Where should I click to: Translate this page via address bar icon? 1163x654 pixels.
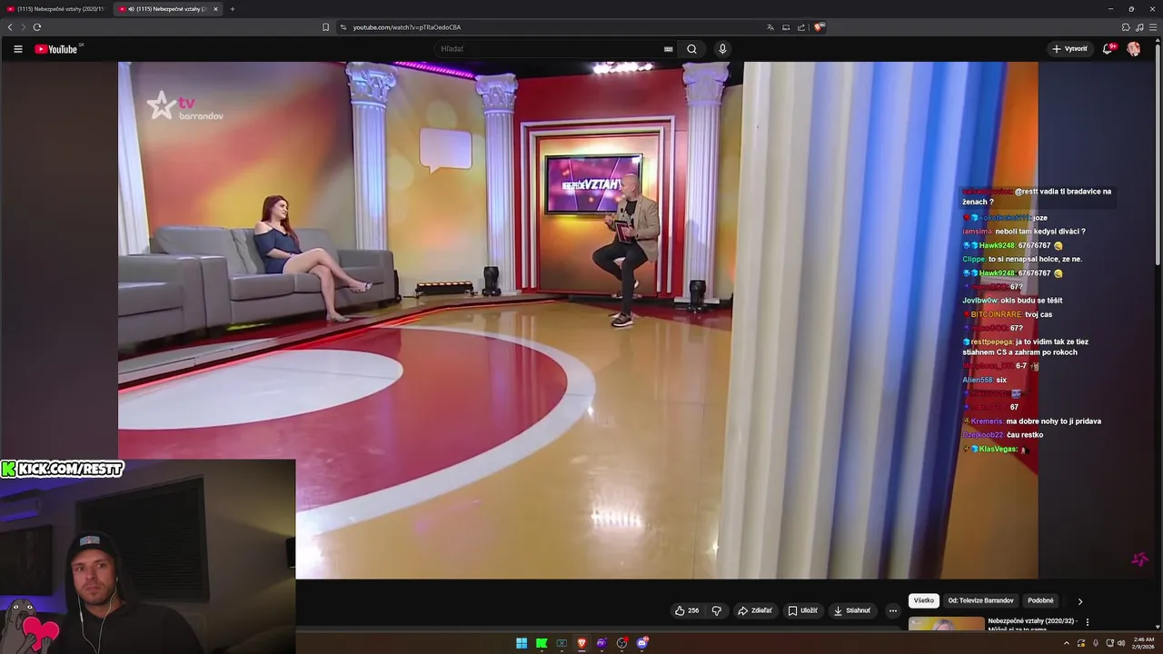click(x=770, y=27)
